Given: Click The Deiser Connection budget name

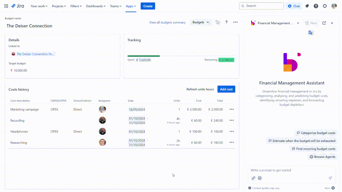Looking at the screenshot, I should coord(29,26).
